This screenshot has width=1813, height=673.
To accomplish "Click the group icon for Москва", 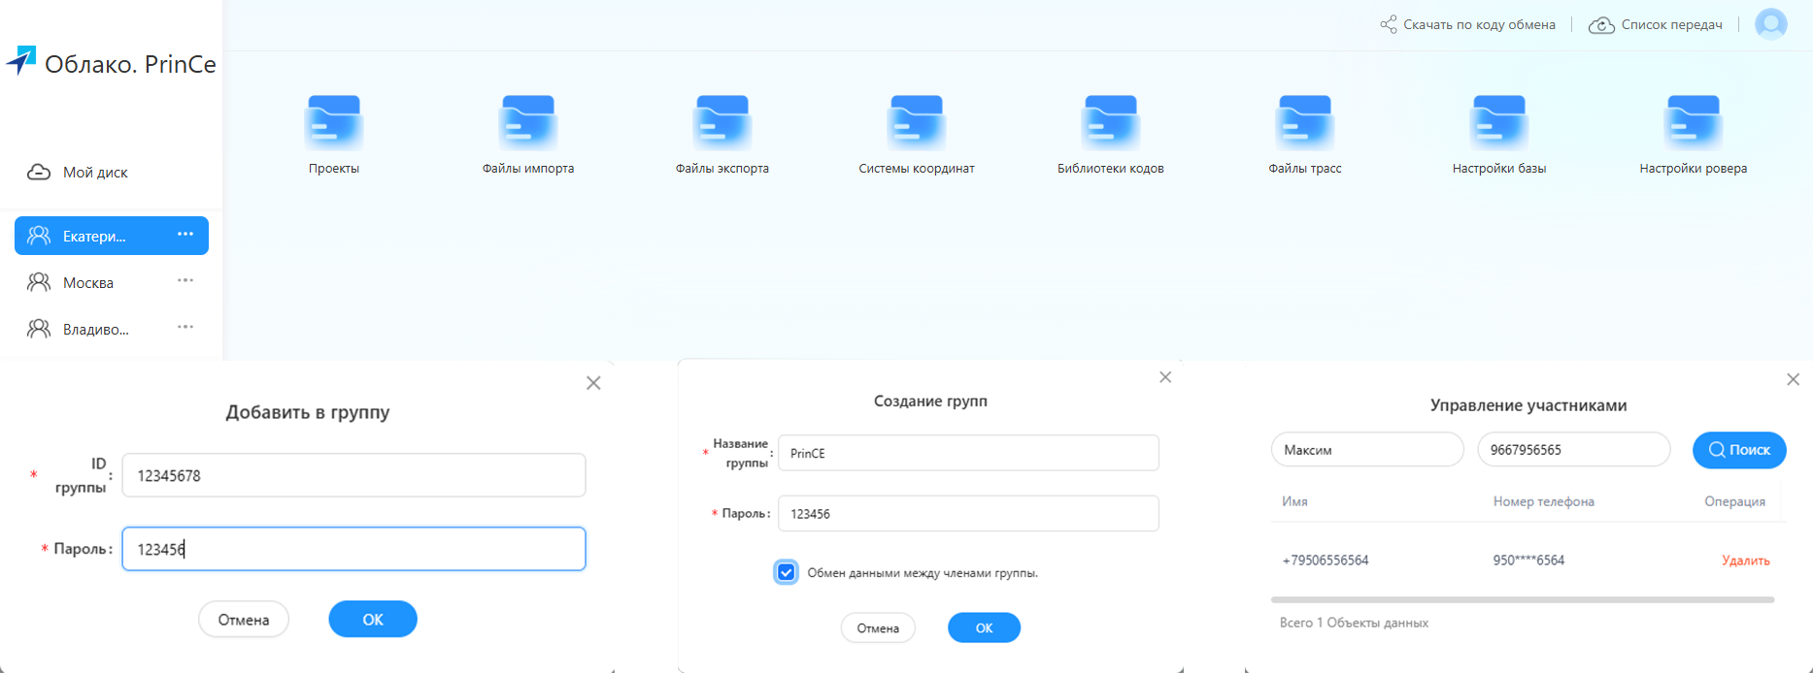I will 39,282.
